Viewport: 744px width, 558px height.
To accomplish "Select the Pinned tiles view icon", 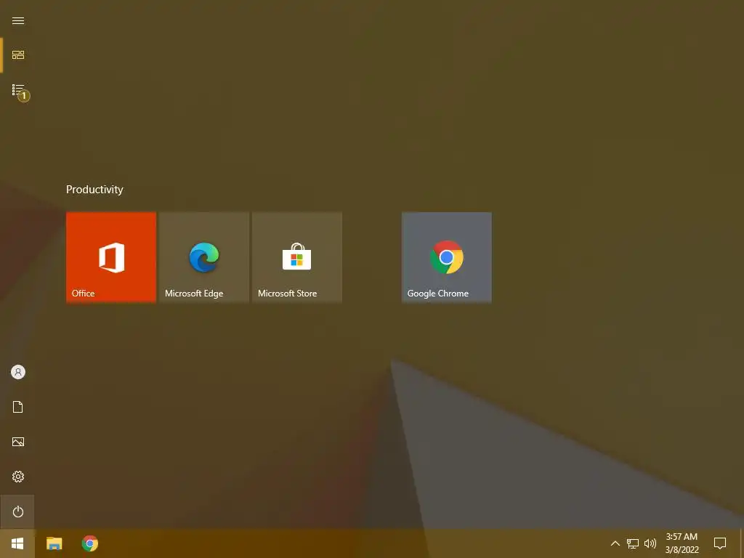I will tap(18, 55).
